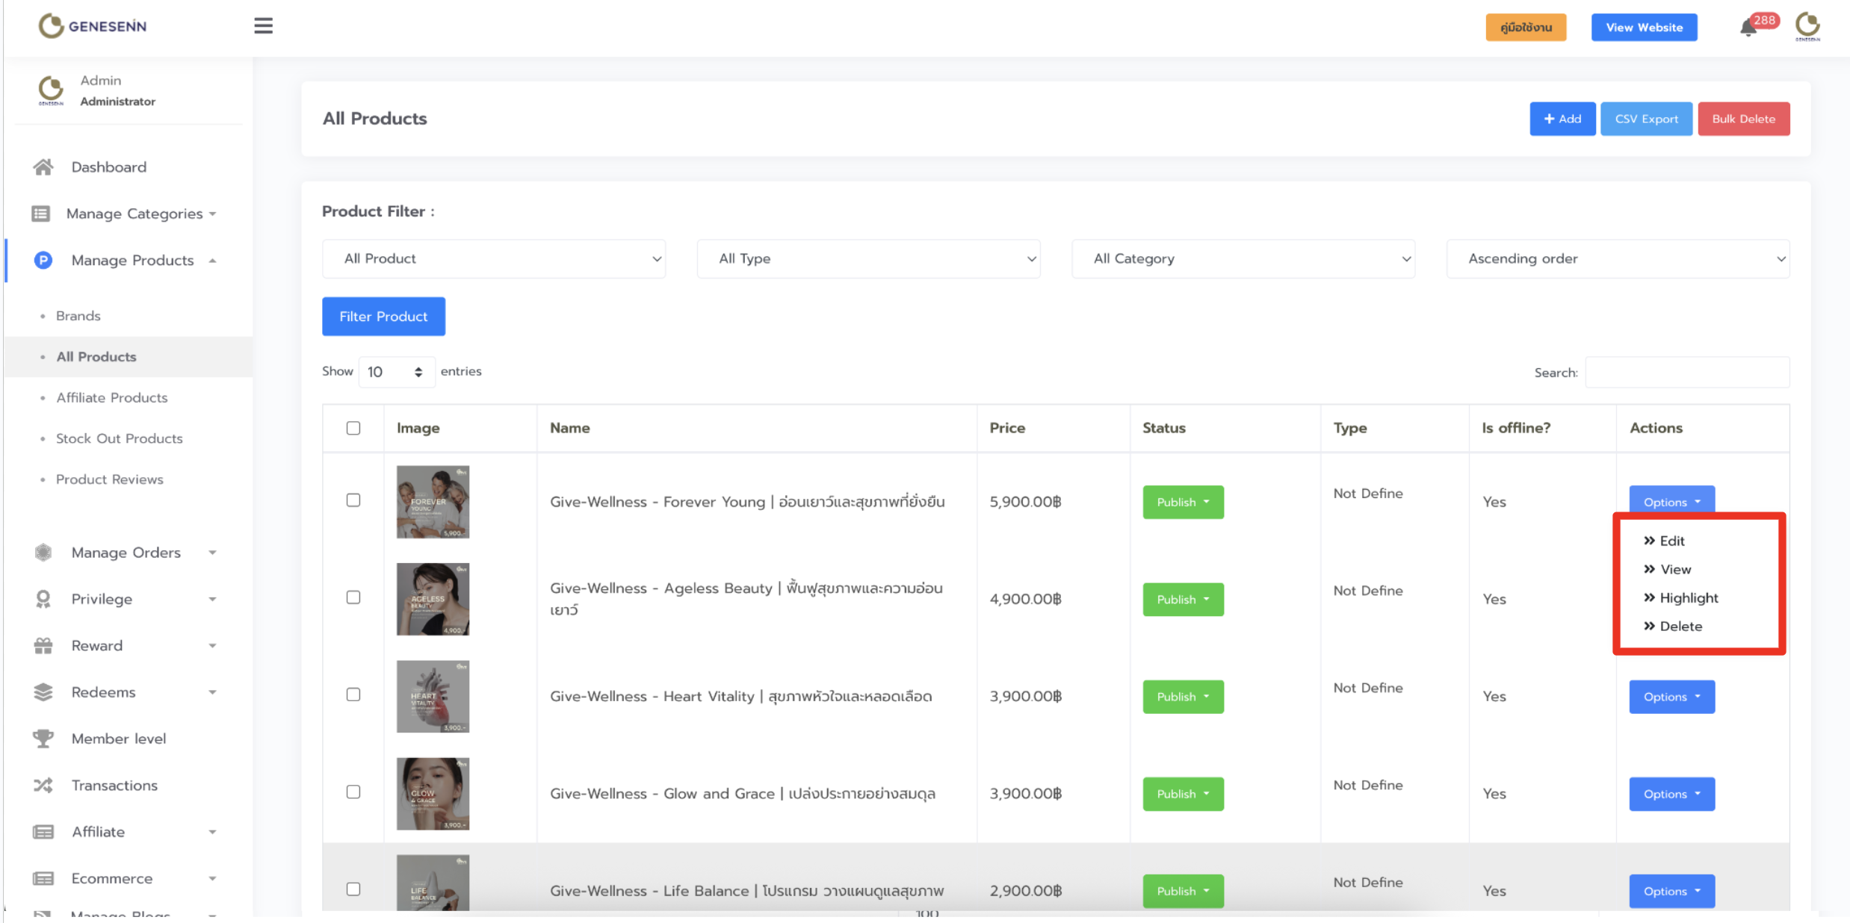This screenshot has width=1850, height=923.
Task: Click the Dashboard home icon
Action: coord(43,167)
